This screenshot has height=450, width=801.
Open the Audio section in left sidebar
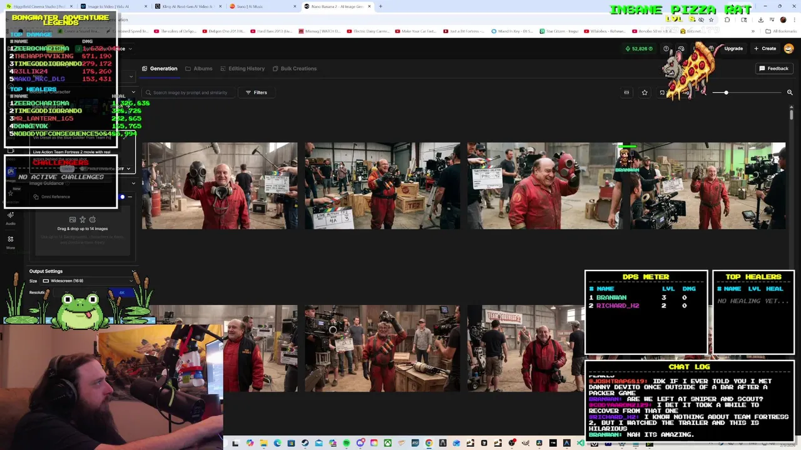[11, 218]
